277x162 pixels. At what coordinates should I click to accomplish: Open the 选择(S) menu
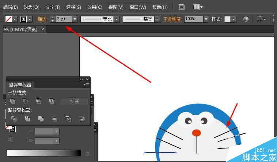pos(73,7)
